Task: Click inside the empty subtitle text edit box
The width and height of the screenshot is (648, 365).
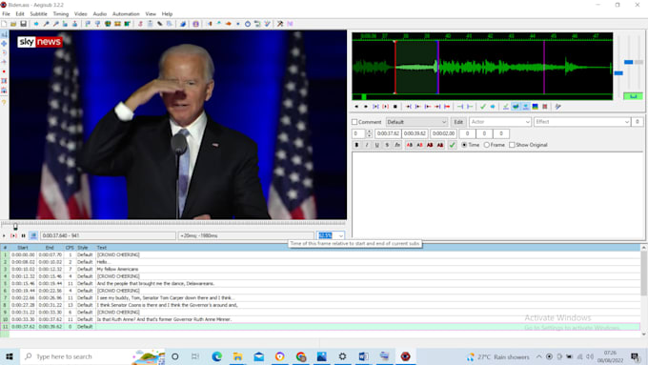Action: [x=497, y=195]
